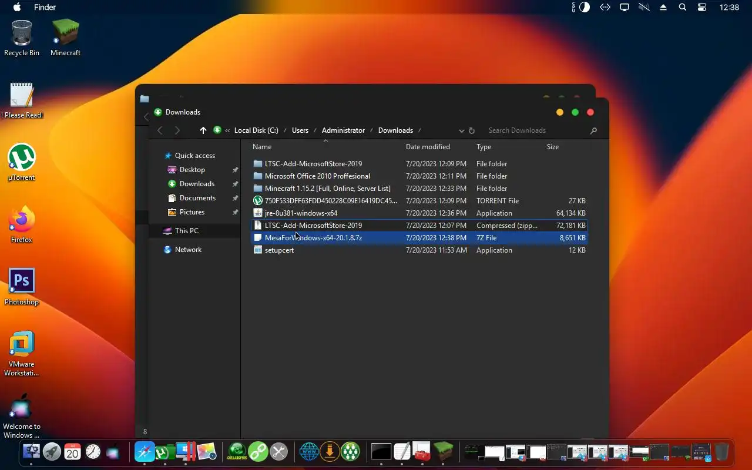Click the muted volume icon in the menu bar

[644, 7]
